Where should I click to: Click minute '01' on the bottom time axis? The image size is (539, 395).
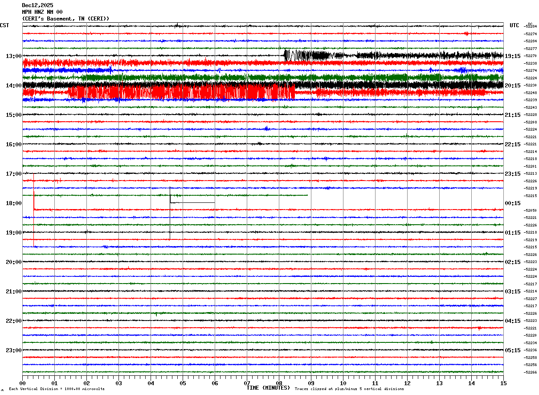(54, 383)
